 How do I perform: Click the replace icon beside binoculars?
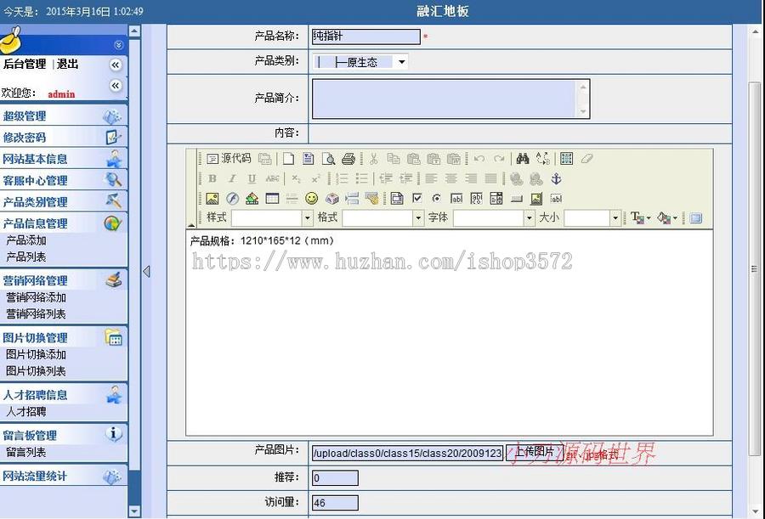(543, 159)
